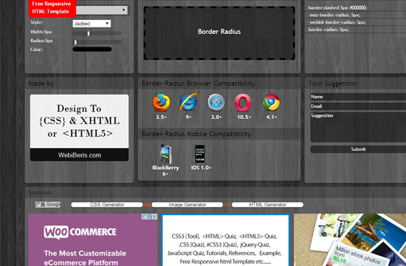This screenshot has height=266, width=406.
Task: Open the Free Responsive HTML Template link
Action: click(52, 8)
